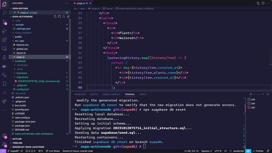The height and width of the screenshot is (153, 272).
Task: Switch to the Debug Console tab
Action: point(111,94)
